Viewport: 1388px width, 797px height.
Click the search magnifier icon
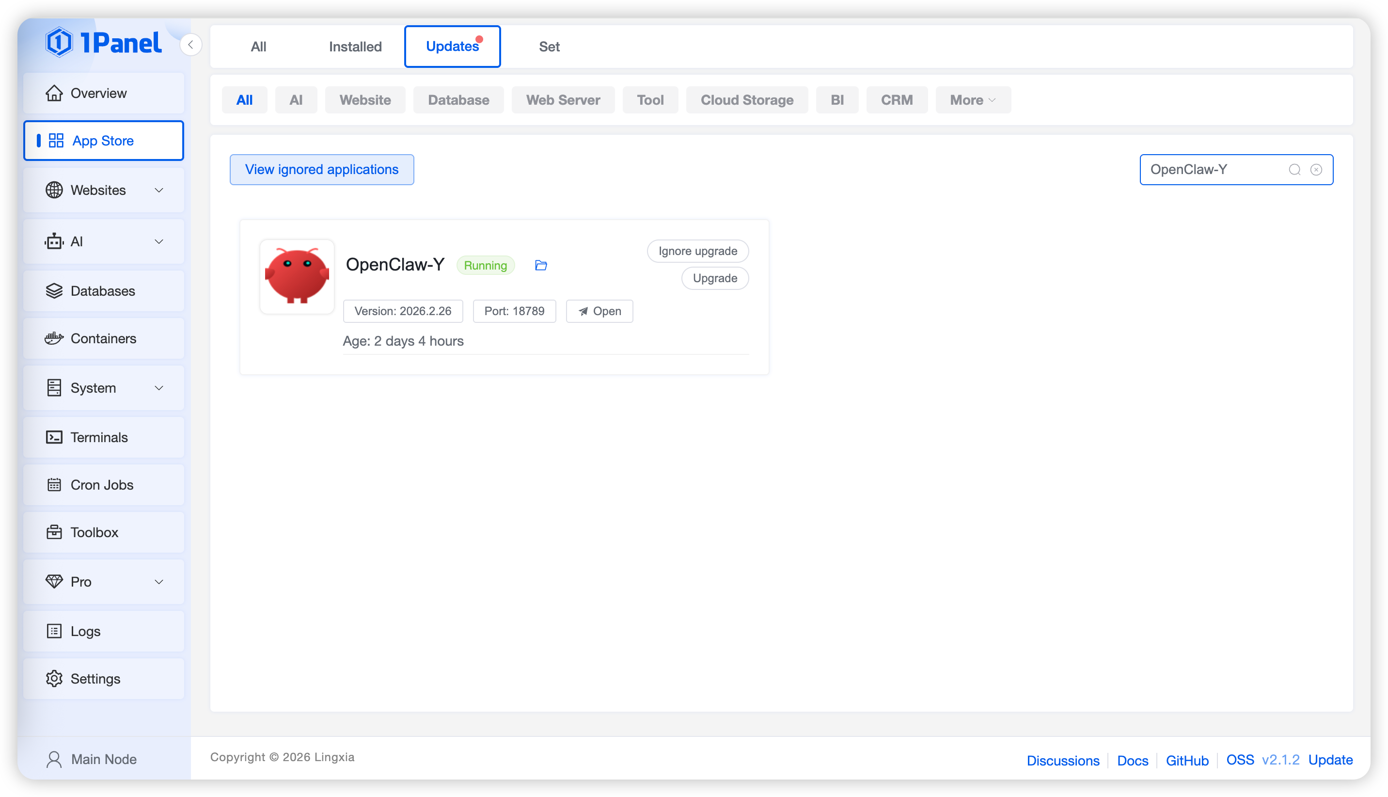pos(1294,170)
